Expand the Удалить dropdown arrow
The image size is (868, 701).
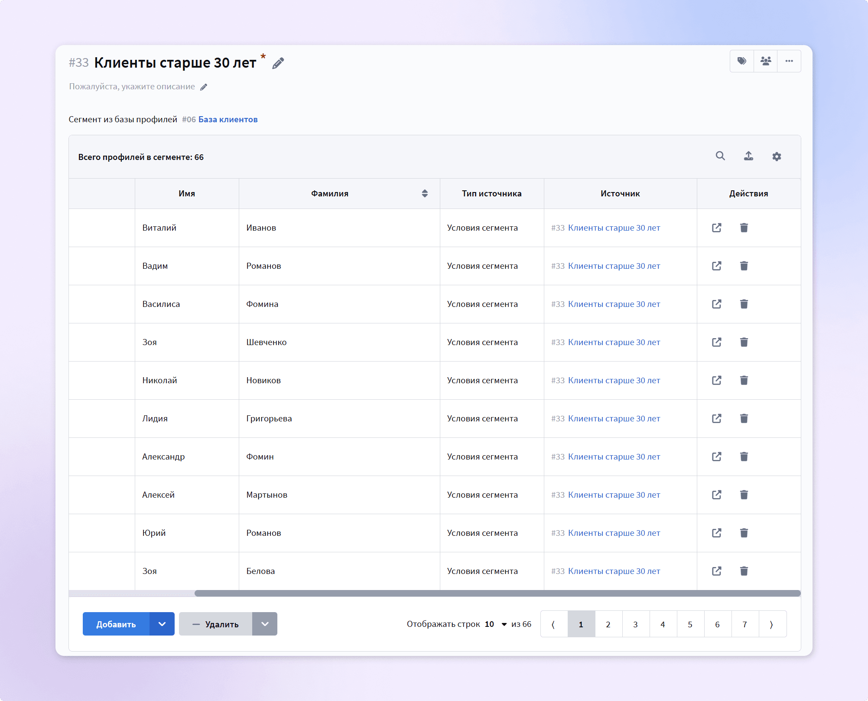click(x=265, y=624)
